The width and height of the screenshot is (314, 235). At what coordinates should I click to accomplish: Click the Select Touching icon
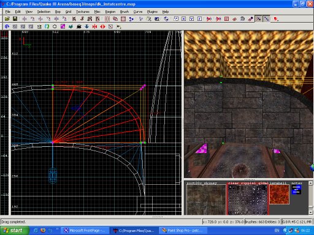[82, 19]
